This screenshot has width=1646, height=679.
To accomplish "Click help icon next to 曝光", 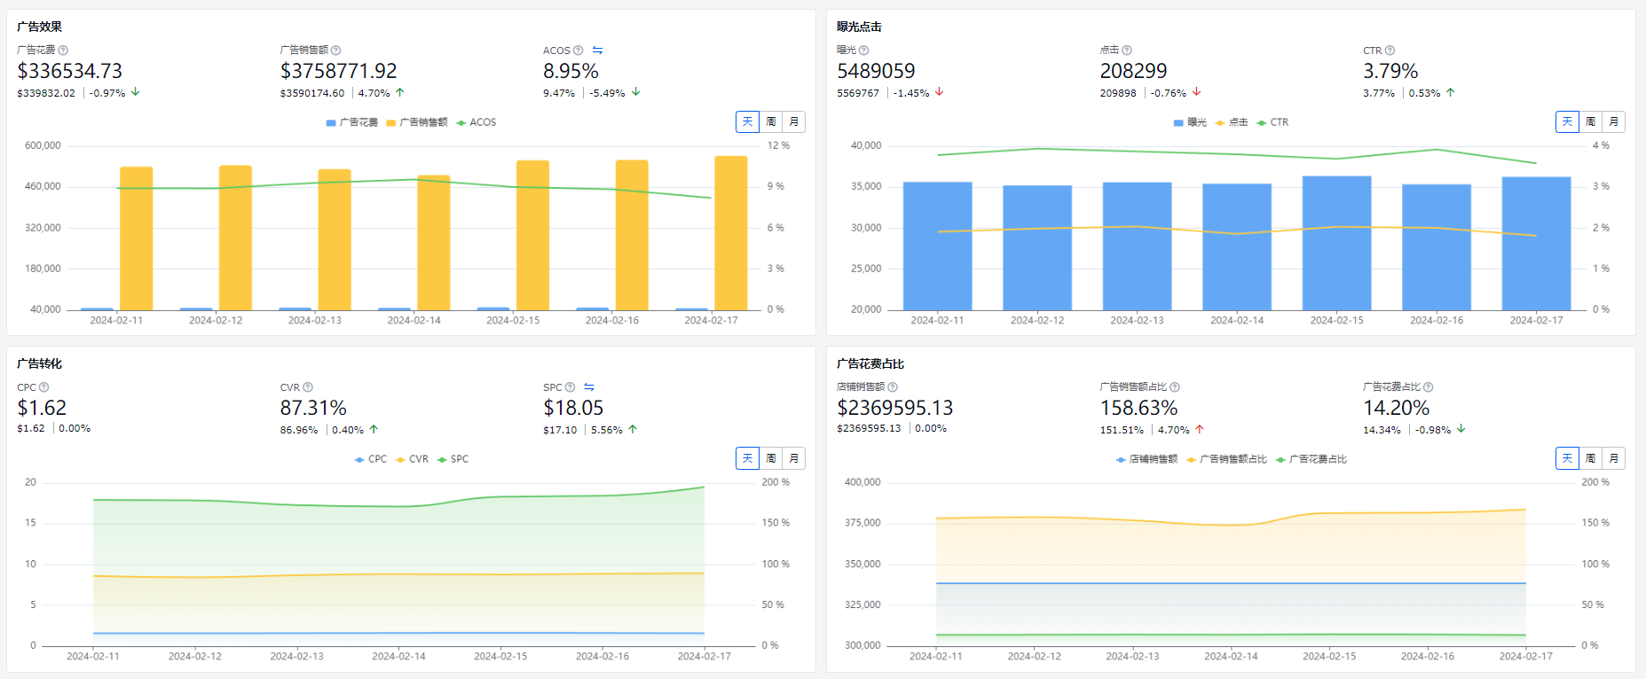I will click(x=863, y=51).
